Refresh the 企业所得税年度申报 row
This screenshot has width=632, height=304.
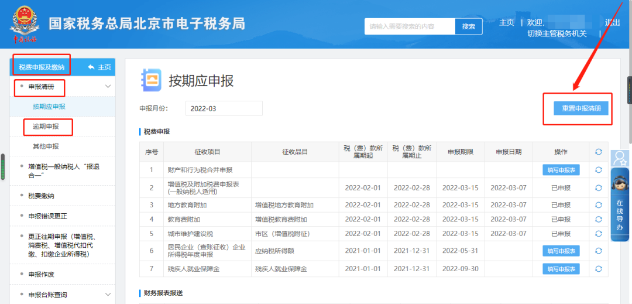599,251
